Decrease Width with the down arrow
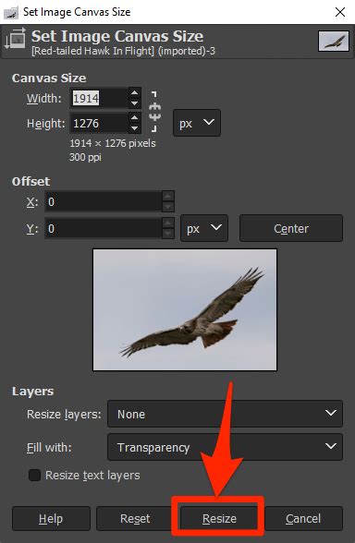 coord(135,103)
